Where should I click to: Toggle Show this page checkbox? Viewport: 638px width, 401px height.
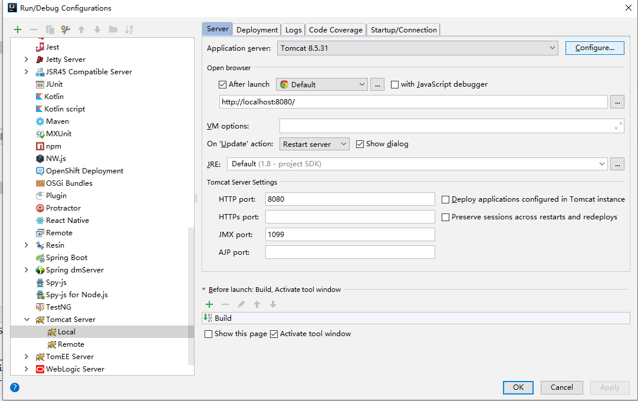tap(208, 334)
